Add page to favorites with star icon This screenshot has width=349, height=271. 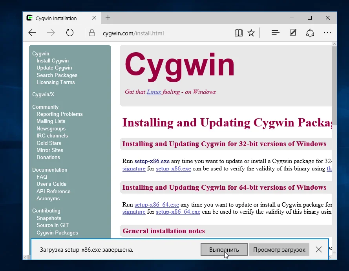coord(251,33)
